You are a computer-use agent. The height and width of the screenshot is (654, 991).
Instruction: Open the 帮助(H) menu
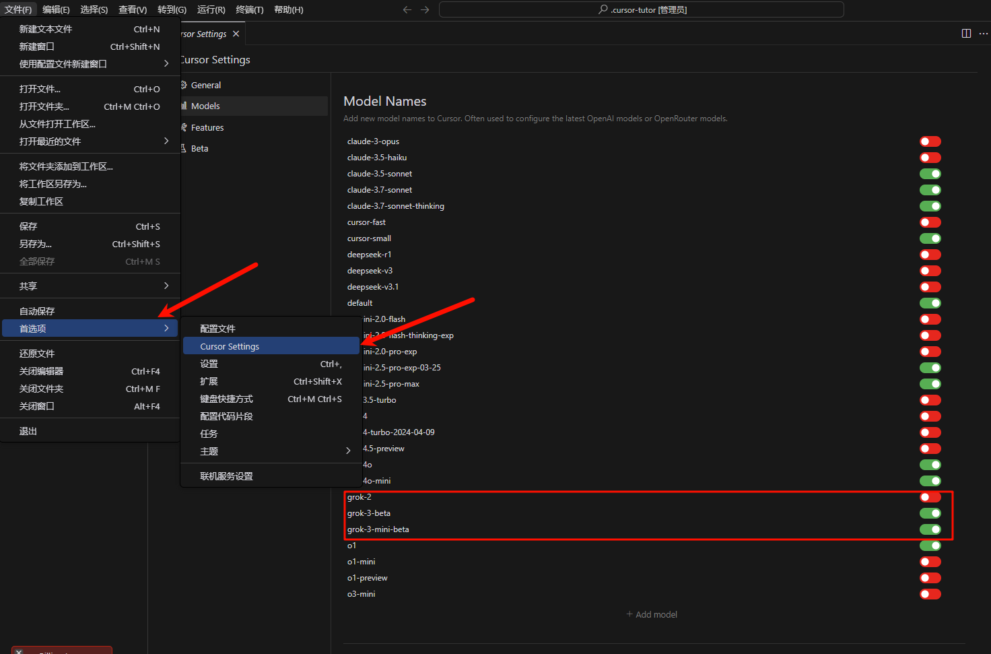click(x=289, y=9)
